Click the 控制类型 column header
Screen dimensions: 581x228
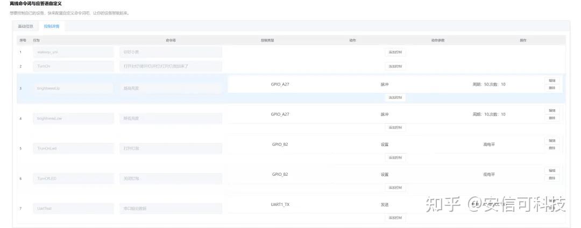(x=267, y=40)
